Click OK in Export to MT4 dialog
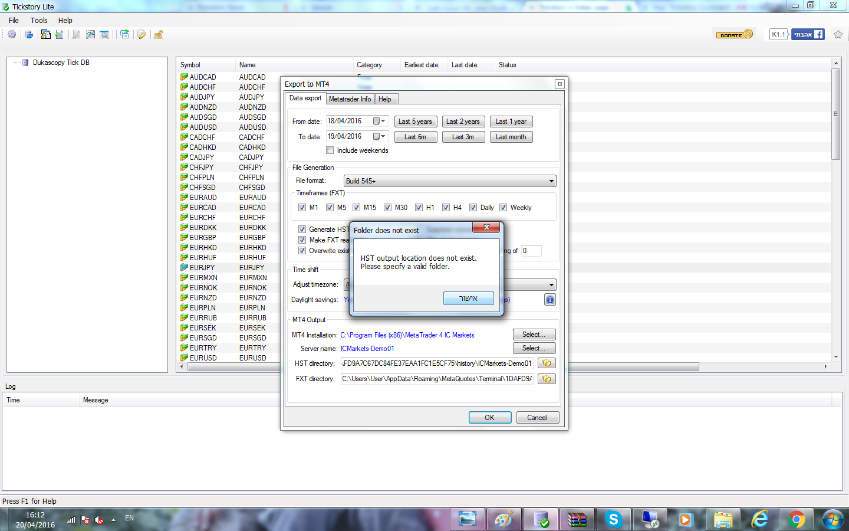This screenshot has height=531, width=849. 490,418
